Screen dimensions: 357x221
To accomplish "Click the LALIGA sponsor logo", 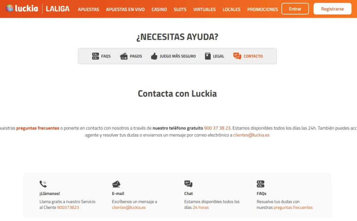I will (x=58, y=9).
